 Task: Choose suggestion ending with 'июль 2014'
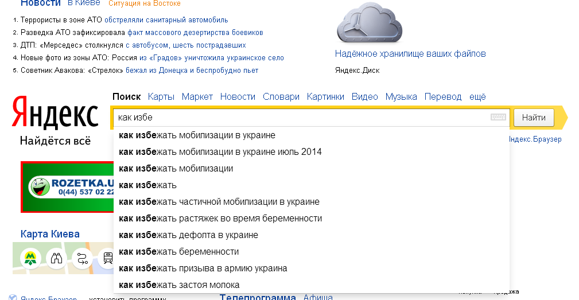(x=311, y=151)
